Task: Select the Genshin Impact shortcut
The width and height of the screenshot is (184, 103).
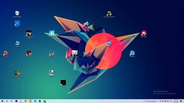Action: [75, 54]
